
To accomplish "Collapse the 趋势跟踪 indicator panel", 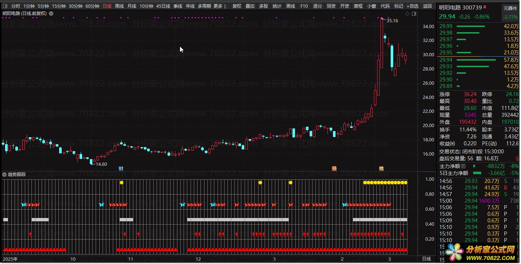I will pyautogui.click(x=4, y=175).
